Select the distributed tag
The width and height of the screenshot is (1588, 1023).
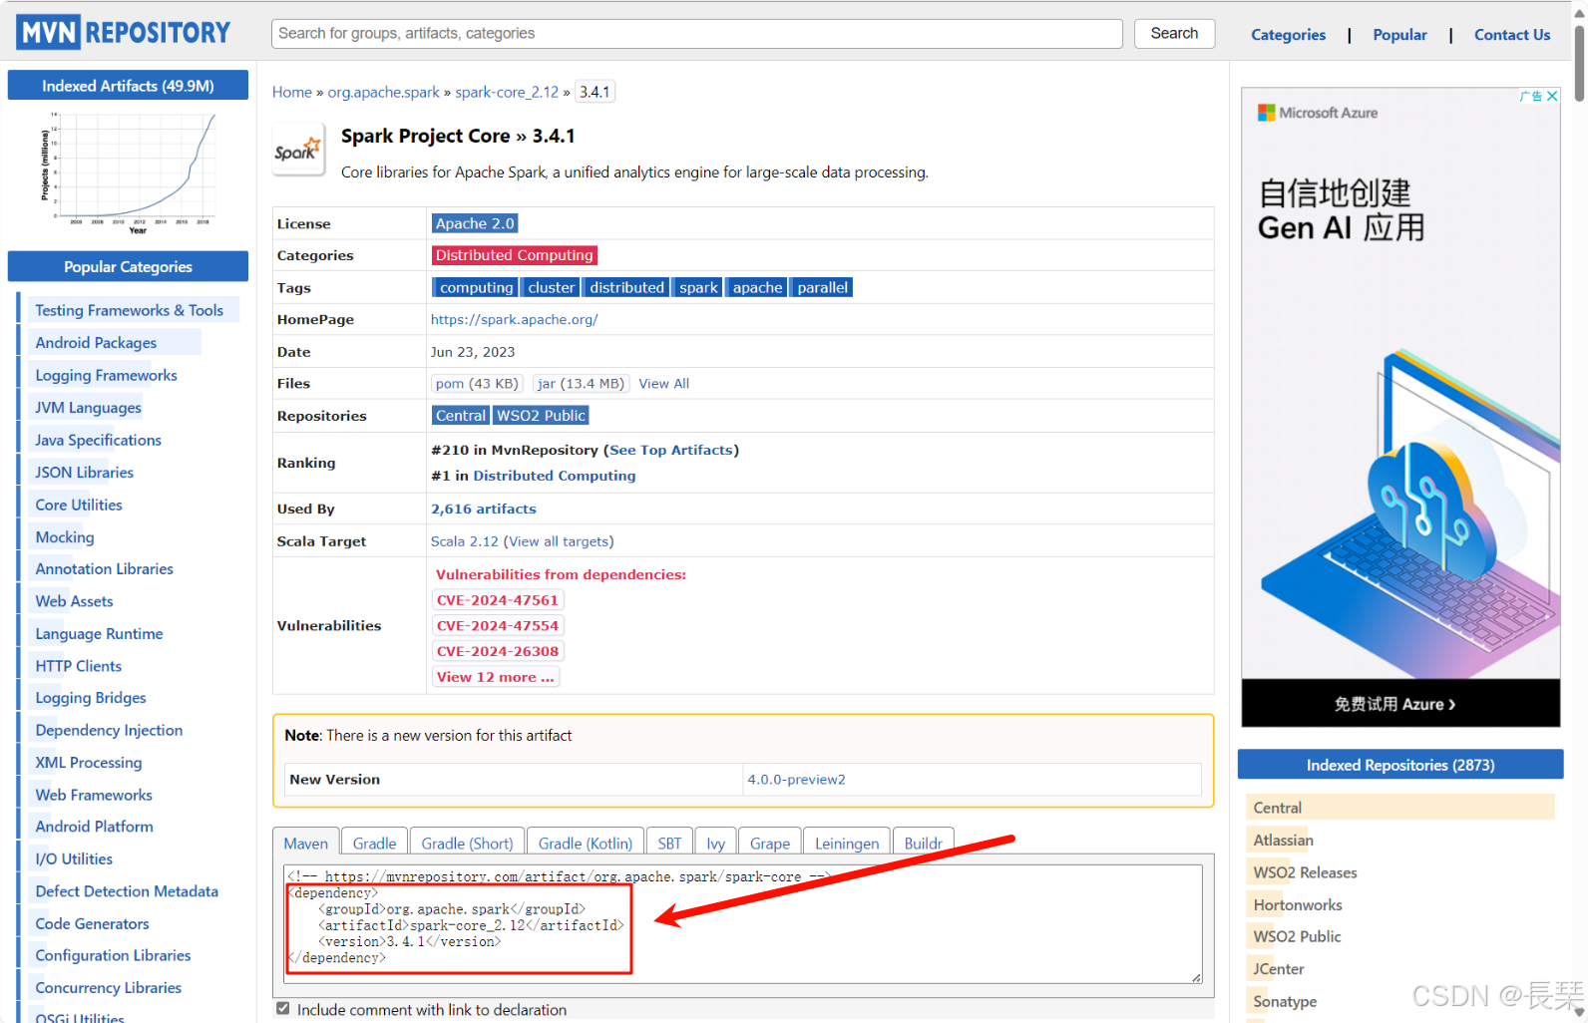click(x=626, y=287)
